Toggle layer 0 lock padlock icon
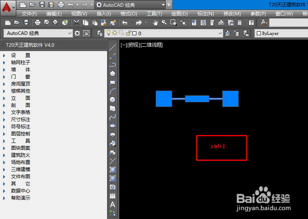The height and width of the screenshot is (219, 308). coord(128,33)
